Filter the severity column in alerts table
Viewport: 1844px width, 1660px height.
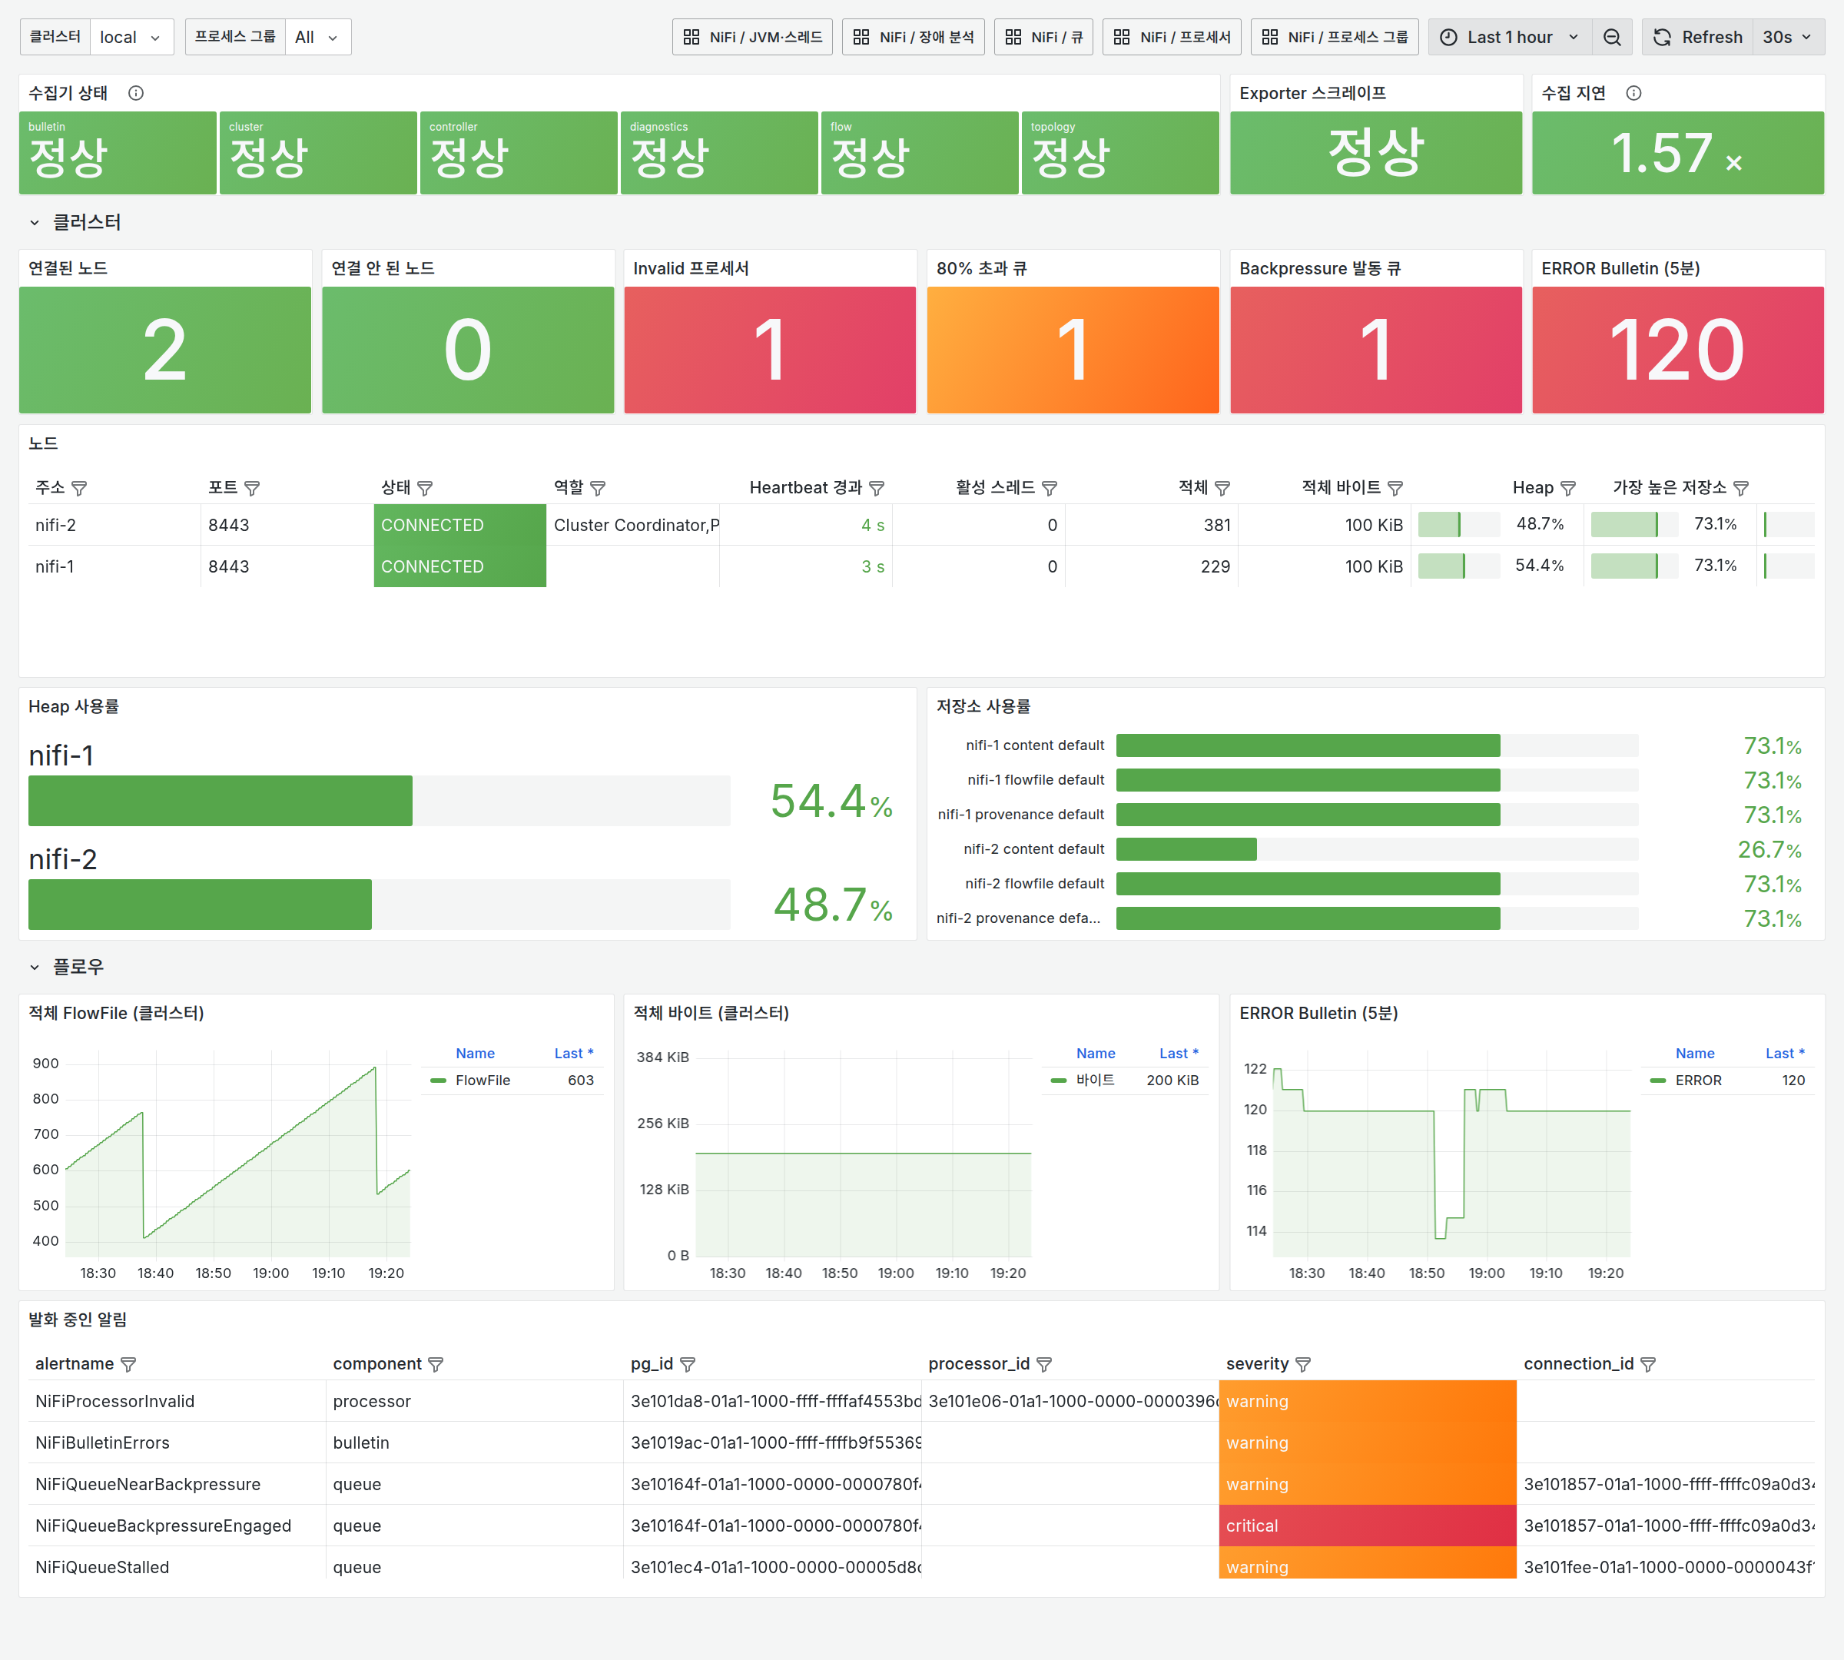tap(1303, 1363)
